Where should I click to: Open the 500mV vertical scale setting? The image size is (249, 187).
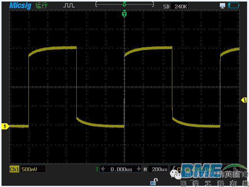coord(32,169)
